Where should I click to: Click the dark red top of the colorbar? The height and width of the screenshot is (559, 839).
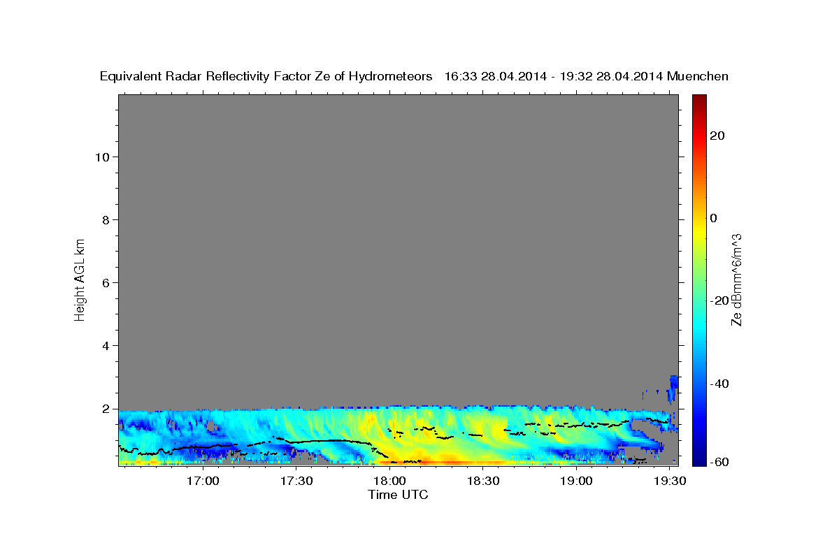698,100
